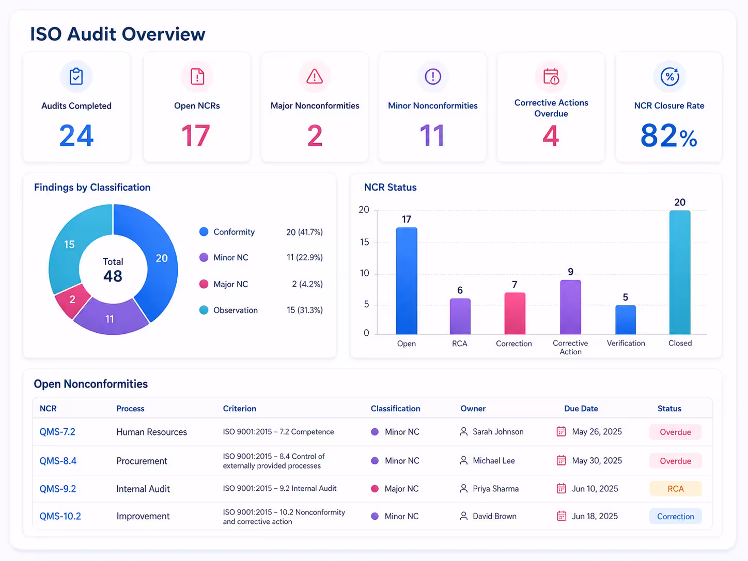The height and width of the screenshot is (561, 748).
Task: Open the QMS-9.2 NCR link
Action: (58, 489)
